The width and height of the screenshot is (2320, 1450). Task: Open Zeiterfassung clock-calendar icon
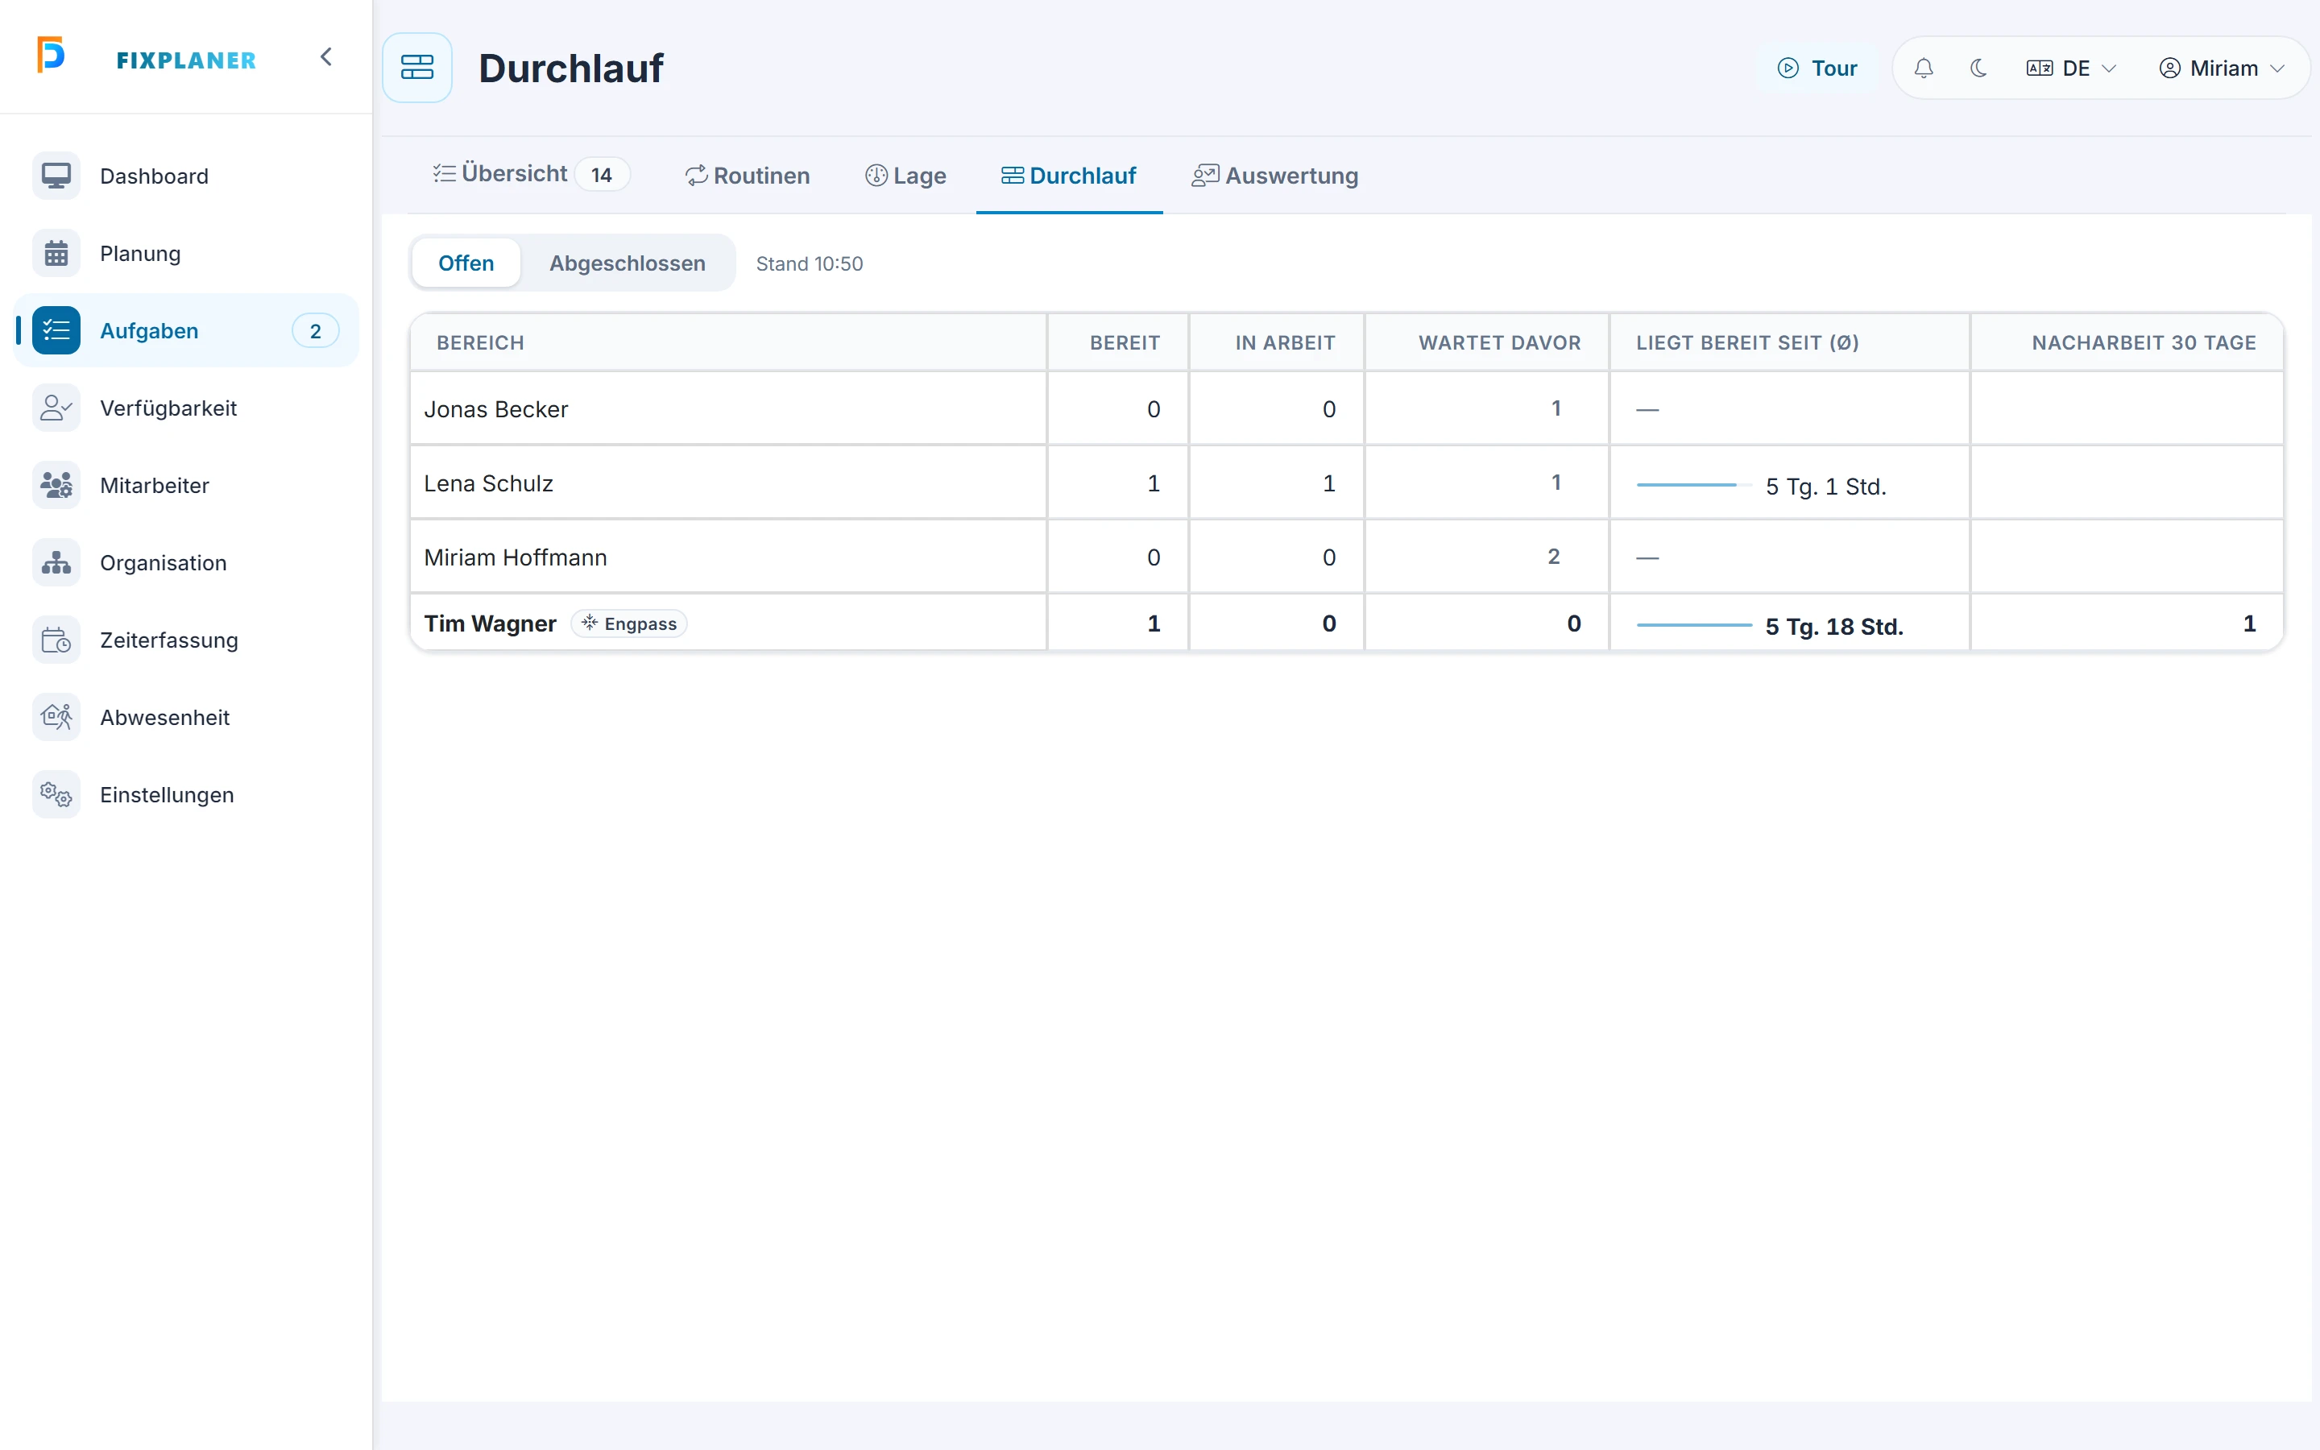click(56, 640)
